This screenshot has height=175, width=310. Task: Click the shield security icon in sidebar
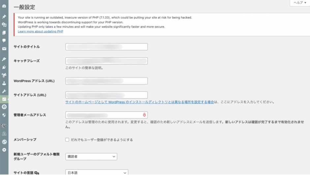pyautogui.click(x=4, y=115)
